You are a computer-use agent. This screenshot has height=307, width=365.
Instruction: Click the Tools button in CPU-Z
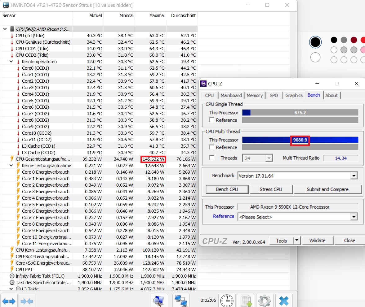pos(282,240)
